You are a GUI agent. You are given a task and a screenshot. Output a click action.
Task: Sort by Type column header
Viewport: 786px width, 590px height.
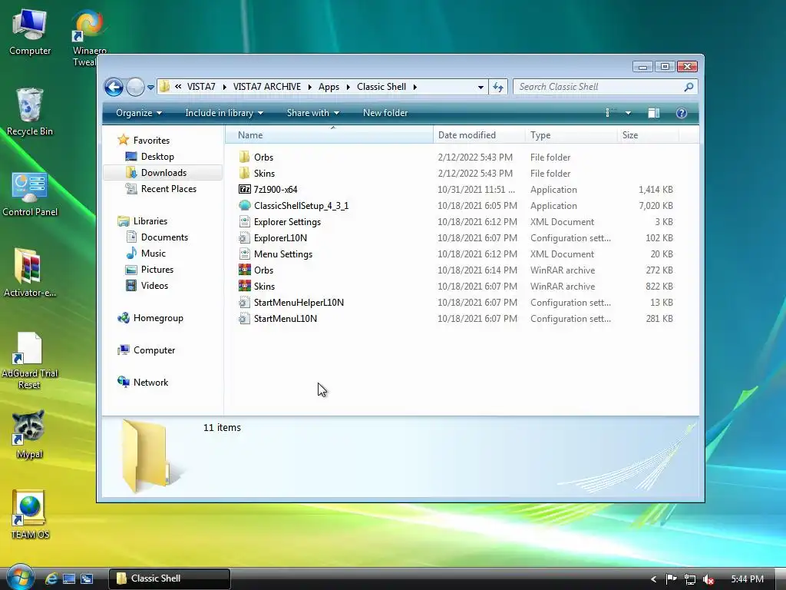click(x=571, y=135)
